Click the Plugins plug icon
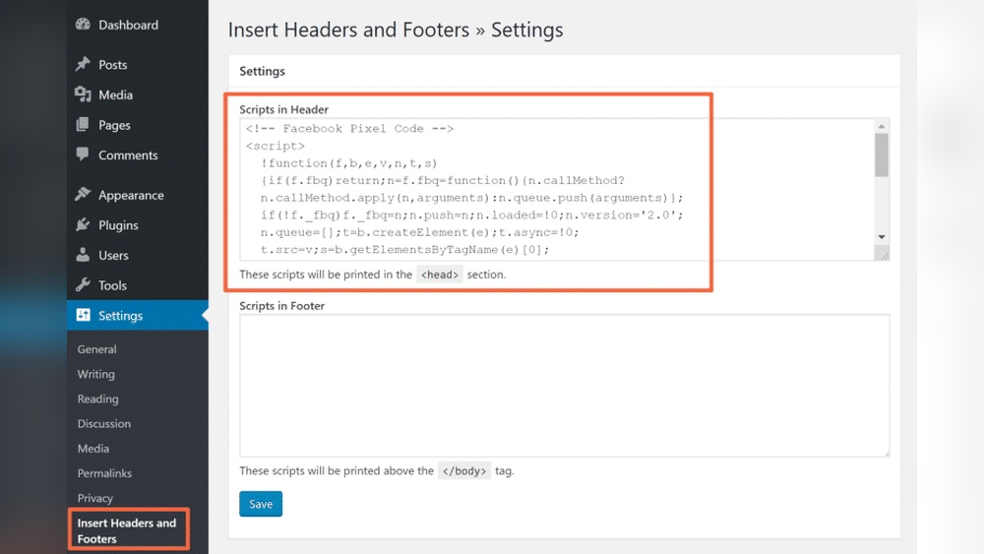 pos(83,224)
